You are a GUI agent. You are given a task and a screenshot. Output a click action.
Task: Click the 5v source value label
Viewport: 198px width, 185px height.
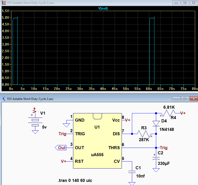44,127
